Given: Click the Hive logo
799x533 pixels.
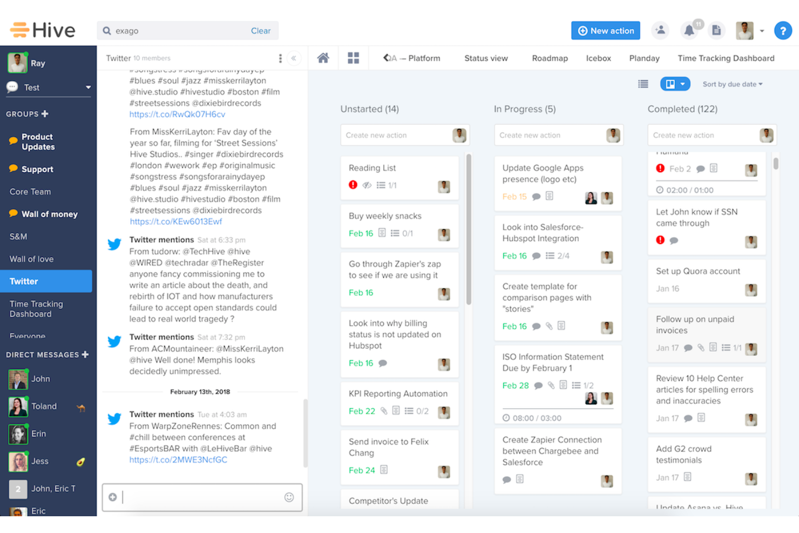Looking at the screenshot, I should coord(43,30).
